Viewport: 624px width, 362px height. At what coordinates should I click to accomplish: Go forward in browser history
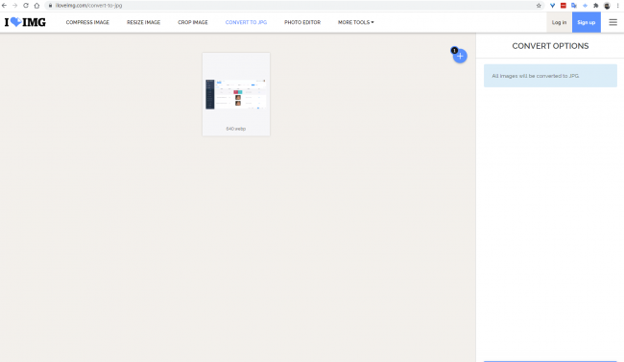(14, 6)
